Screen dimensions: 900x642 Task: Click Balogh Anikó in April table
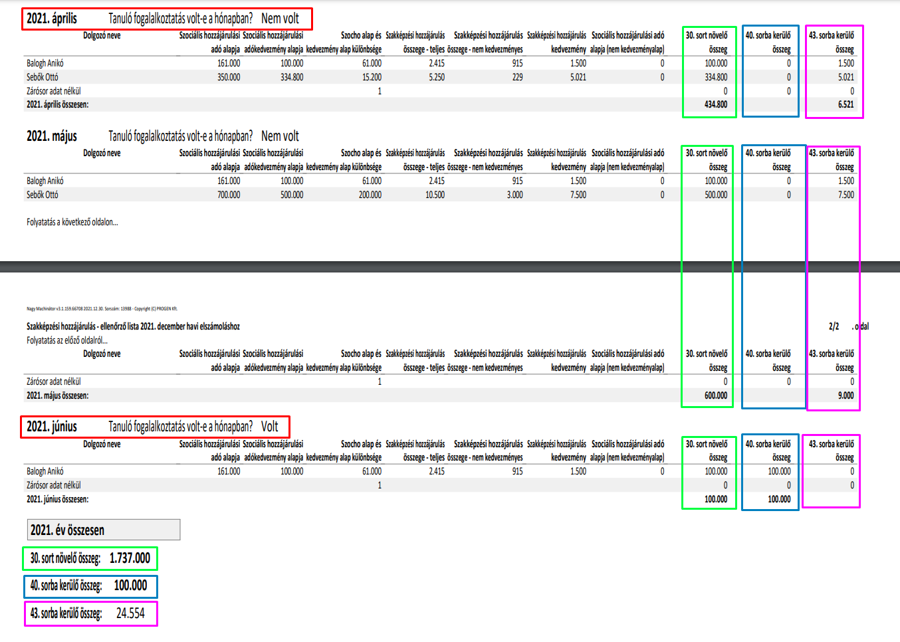tap(45, 63)
